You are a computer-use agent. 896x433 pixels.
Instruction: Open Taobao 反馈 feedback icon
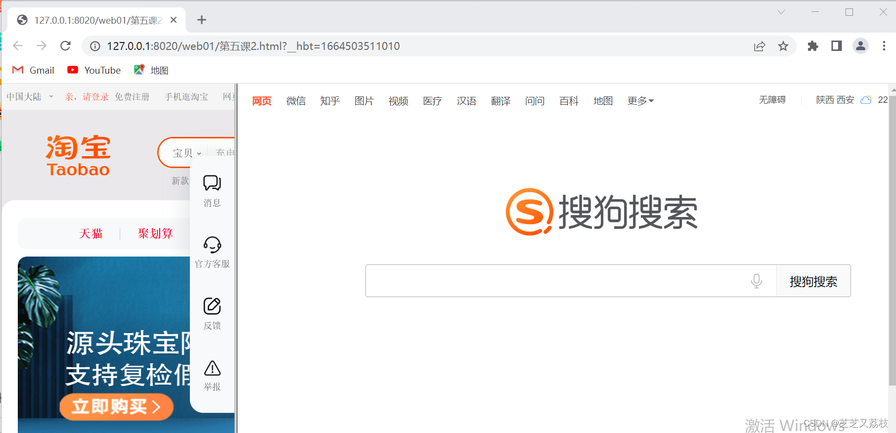[212, 313]
